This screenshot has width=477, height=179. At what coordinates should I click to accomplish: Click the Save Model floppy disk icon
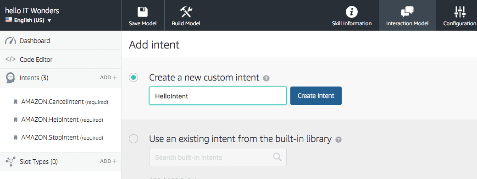coord(143,12)
